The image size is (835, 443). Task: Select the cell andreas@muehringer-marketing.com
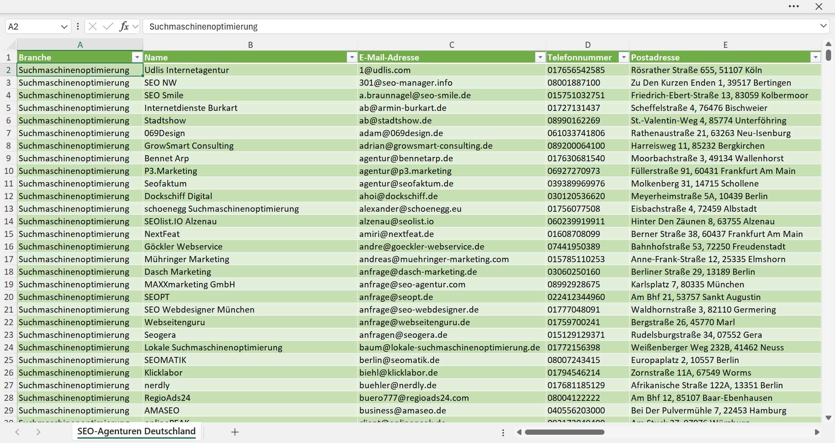click(x=452, y=259)
